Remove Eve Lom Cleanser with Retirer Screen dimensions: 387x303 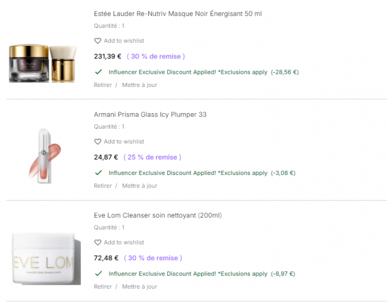click(x=102, y=287)
